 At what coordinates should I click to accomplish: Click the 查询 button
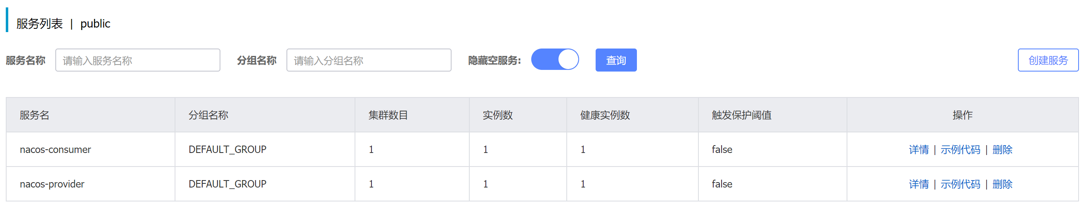(616, 60)
